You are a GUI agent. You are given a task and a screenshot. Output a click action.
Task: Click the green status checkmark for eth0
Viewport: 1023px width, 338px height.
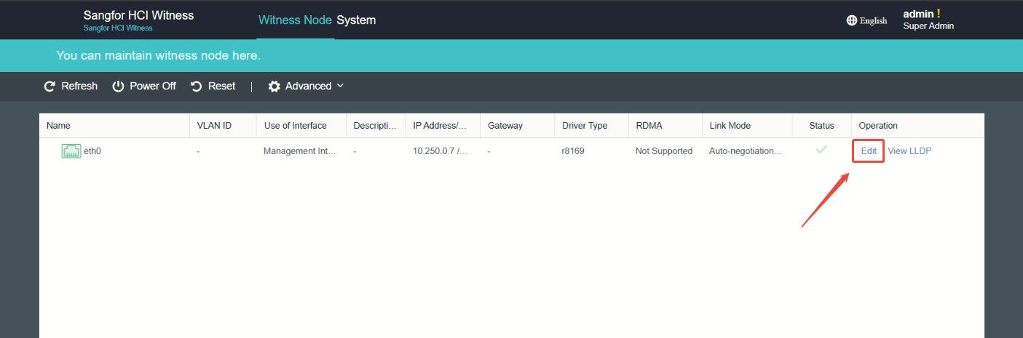821,150
